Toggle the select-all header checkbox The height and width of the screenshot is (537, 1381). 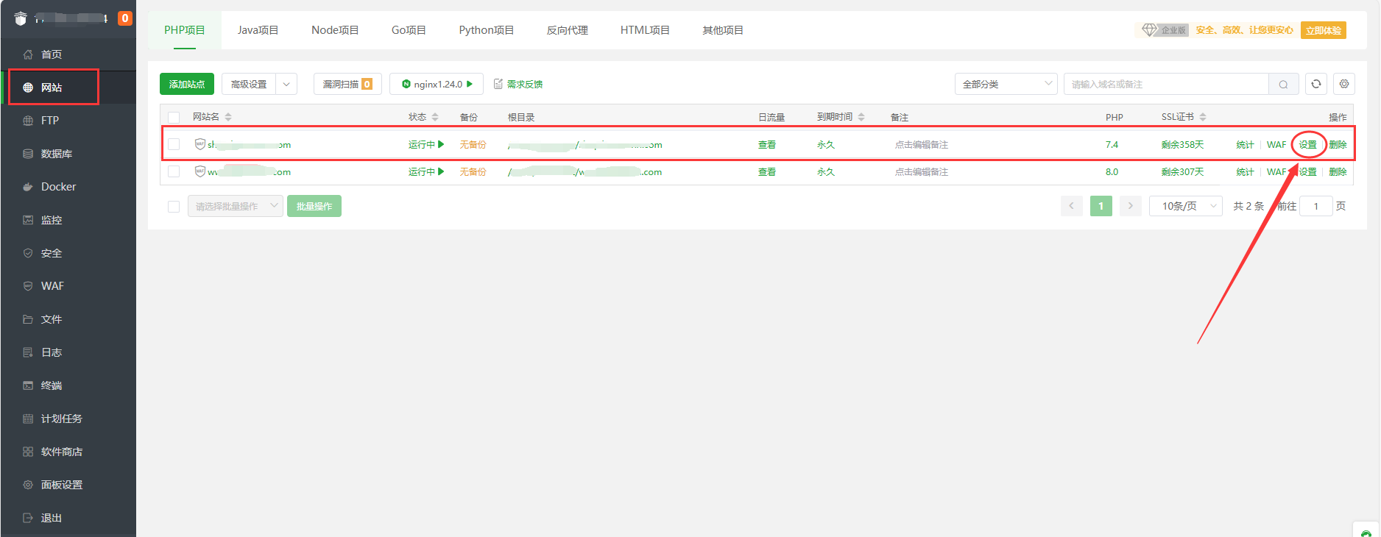174,117
